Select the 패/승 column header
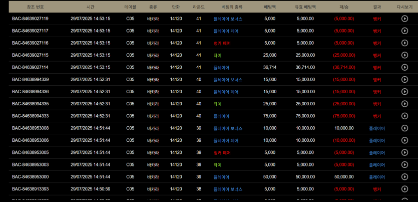This screenshot has height=202, width=418. point(343,7)
